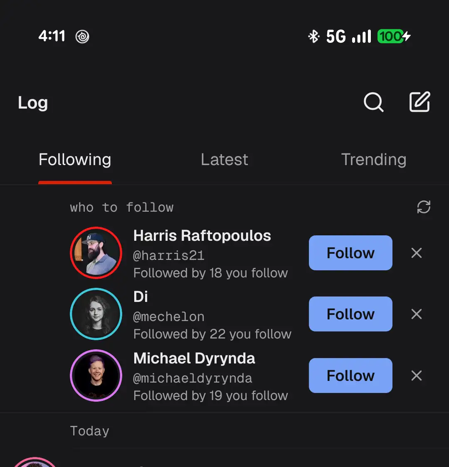This screenshot has width=449, height=467.
Task: Dismiss the Michael Dyrynda suggestion
Action: point(416,376)
